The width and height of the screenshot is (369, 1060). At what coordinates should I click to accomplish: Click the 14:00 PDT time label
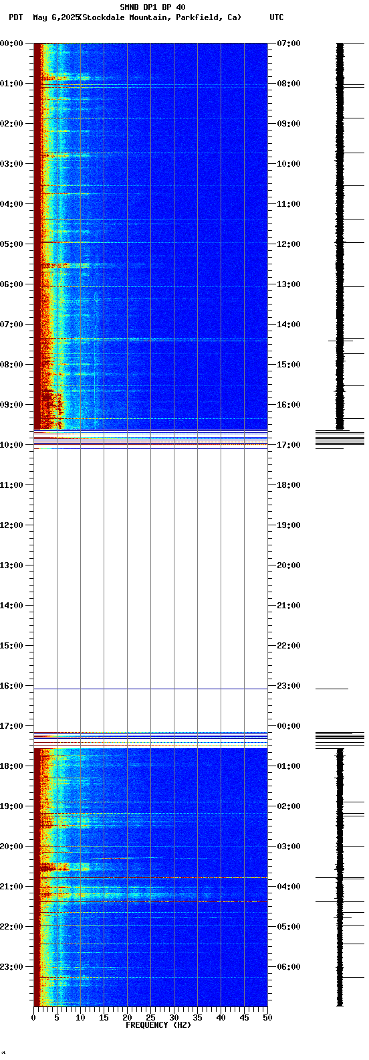click(11, 606)
